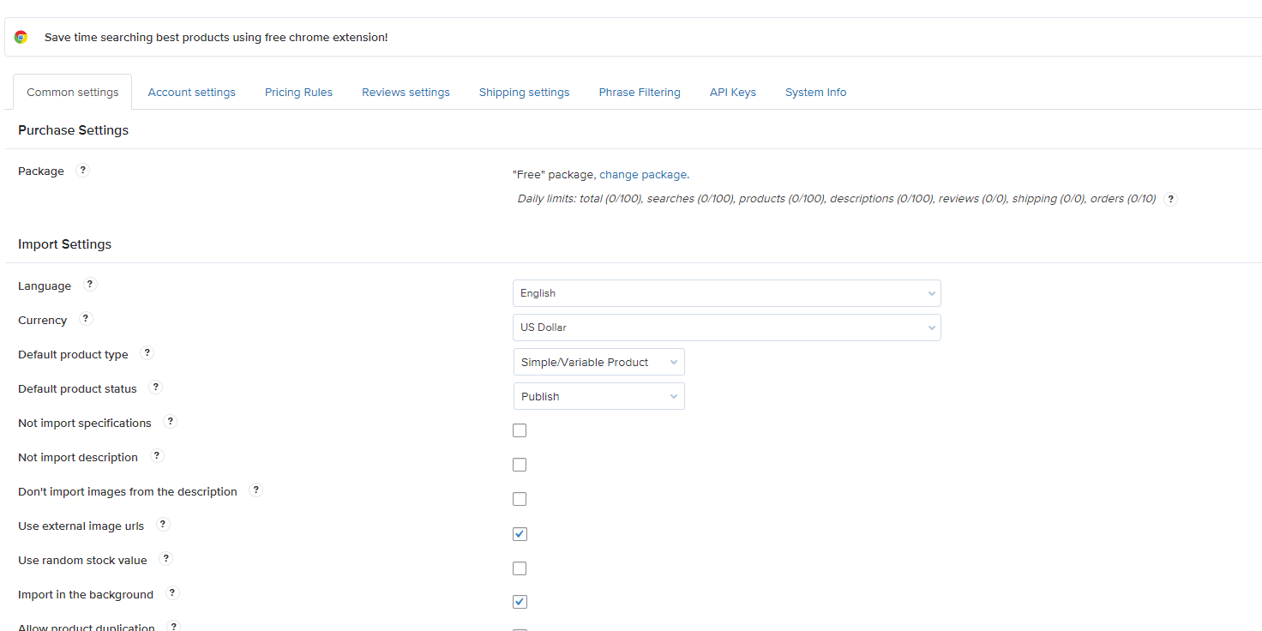
Task: Click the Daily limits text line
Action: [837, 199]
